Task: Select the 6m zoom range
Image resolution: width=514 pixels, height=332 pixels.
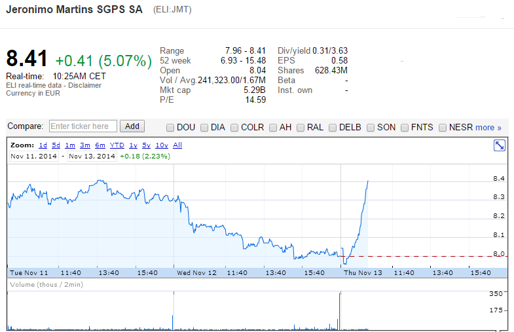Action: click(100, 145)
